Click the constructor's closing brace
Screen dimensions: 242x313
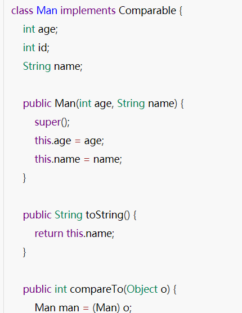(x=24, y=178)
